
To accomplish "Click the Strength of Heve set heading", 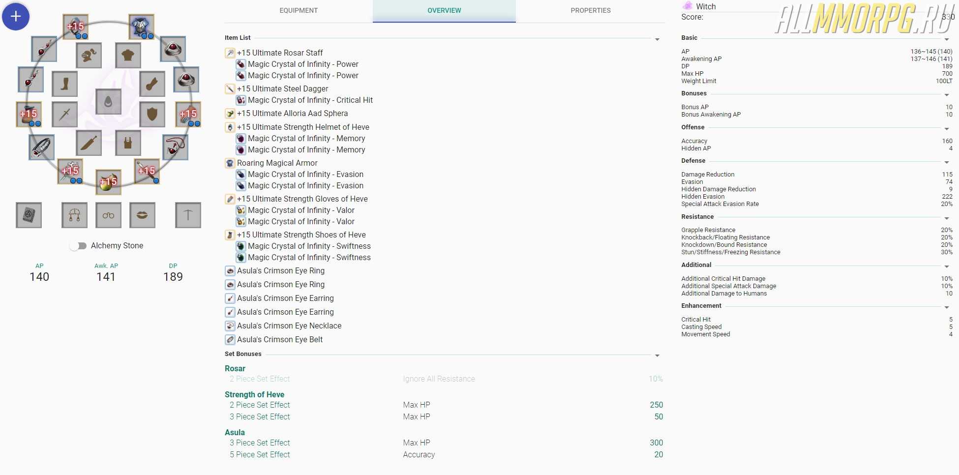I will (254, 394).
